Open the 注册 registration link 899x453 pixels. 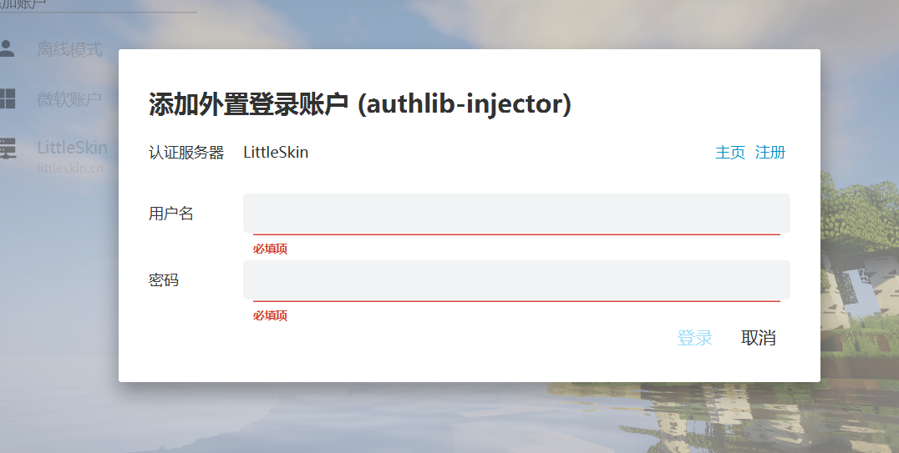770,153
